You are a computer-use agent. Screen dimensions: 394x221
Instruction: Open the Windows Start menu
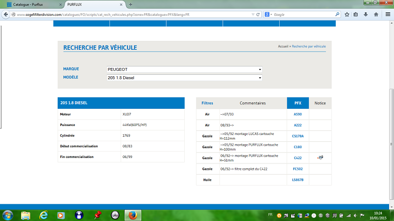(7, 216)
